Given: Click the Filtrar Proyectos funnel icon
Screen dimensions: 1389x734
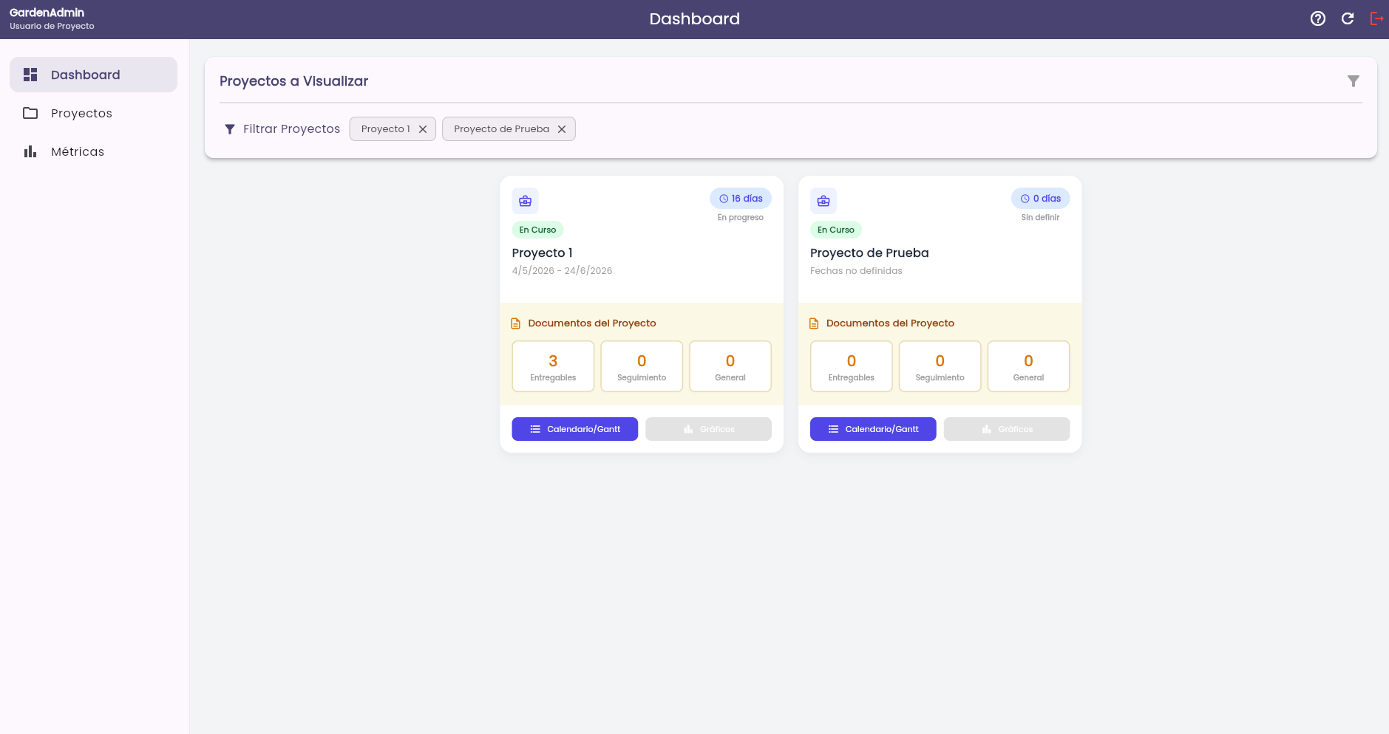Looking at the screenshot, I should [230, 129].
